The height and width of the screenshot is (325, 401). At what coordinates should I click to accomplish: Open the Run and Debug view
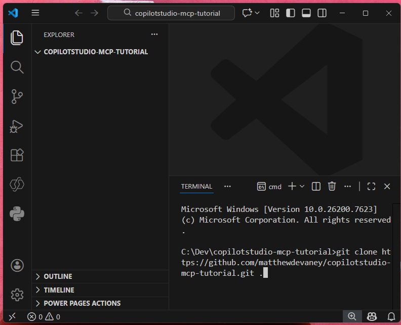(x=17, y=126)
